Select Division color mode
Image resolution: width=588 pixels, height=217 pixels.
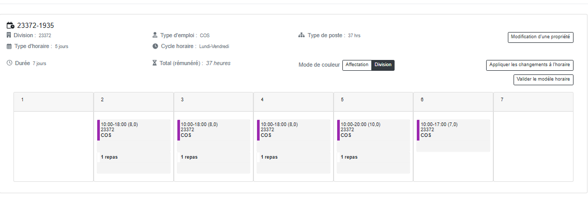click(x=383, y=65)
